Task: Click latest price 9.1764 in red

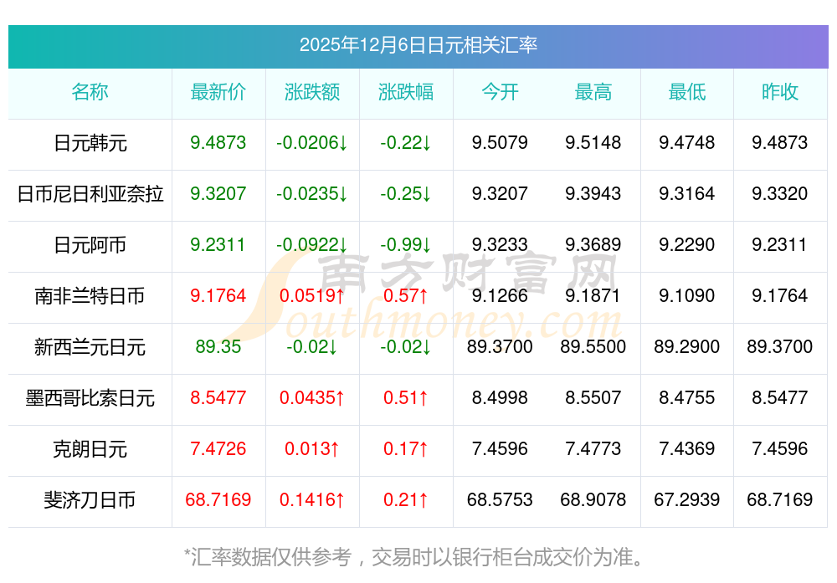Action: pos(218,295)
